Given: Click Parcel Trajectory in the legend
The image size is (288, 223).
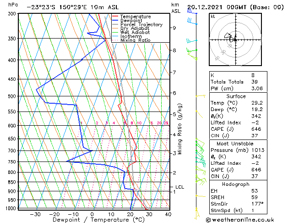Looking at the screenshot, I should click(141, 24).
